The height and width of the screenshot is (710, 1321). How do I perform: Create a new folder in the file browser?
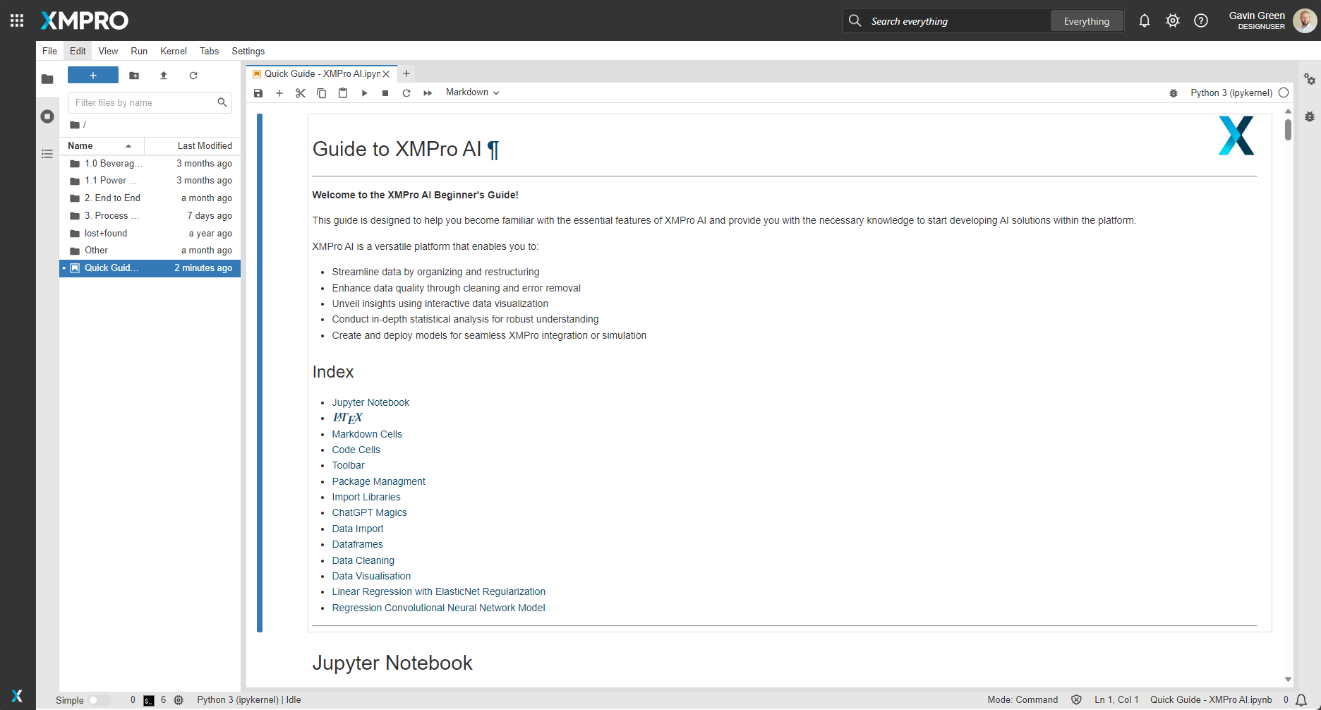[x=134, y=76]
